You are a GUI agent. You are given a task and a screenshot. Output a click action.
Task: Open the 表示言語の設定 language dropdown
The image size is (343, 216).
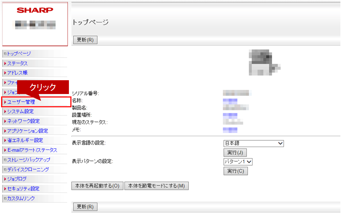coord(253,143)
